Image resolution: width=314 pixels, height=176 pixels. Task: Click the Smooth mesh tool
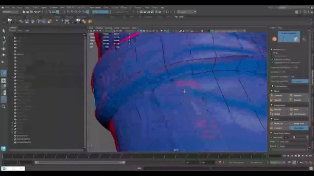pos(280,100)
